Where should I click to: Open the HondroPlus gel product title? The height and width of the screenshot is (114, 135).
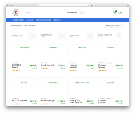click(48, 101)
